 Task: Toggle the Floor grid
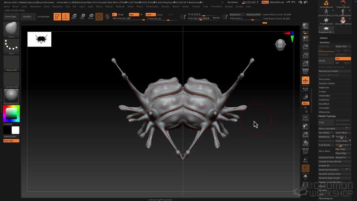pyautogui.click(x=305, y=80)
